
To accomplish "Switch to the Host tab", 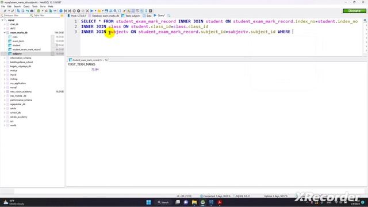I will pyautogui.click(x=76, y=16).
